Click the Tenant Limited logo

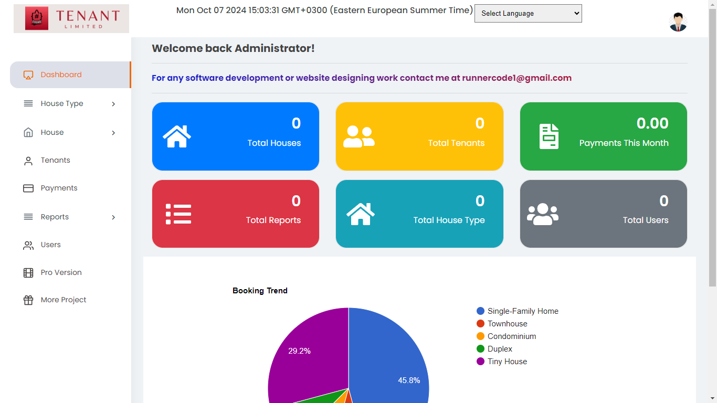71,19
